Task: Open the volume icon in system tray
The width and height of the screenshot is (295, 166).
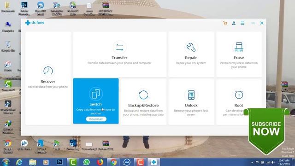Action: [273, 162]
